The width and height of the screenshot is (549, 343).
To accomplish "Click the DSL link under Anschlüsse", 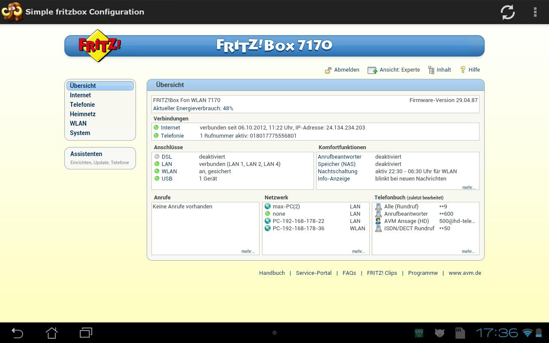I will 166,157.
